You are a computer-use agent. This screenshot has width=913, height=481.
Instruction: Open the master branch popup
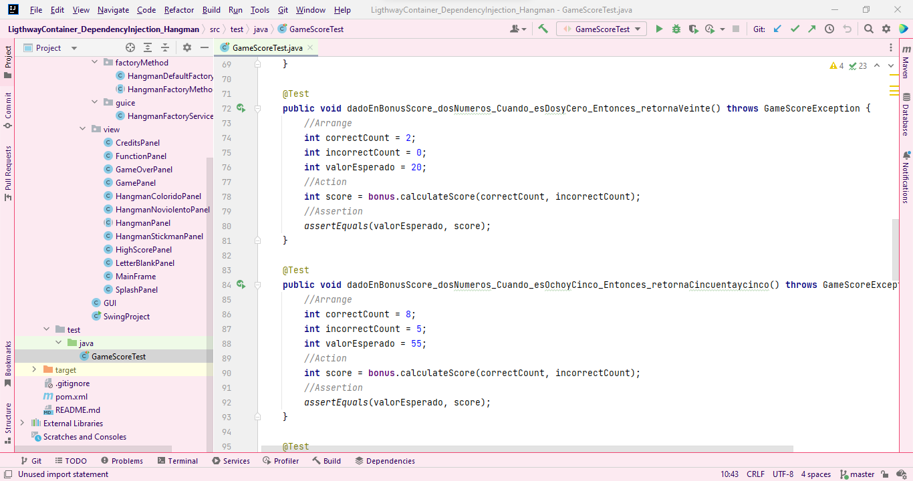857,474
